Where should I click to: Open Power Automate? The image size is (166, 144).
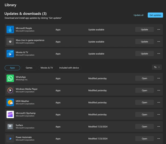pyautogui.click(x=144, y=139)
